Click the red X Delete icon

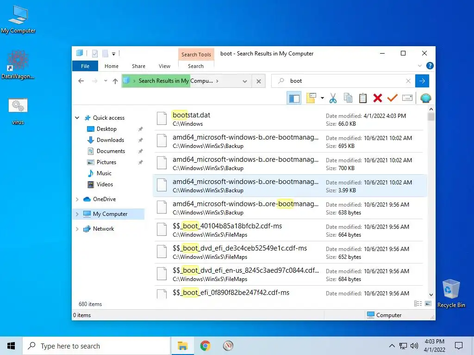coord(378,98)
